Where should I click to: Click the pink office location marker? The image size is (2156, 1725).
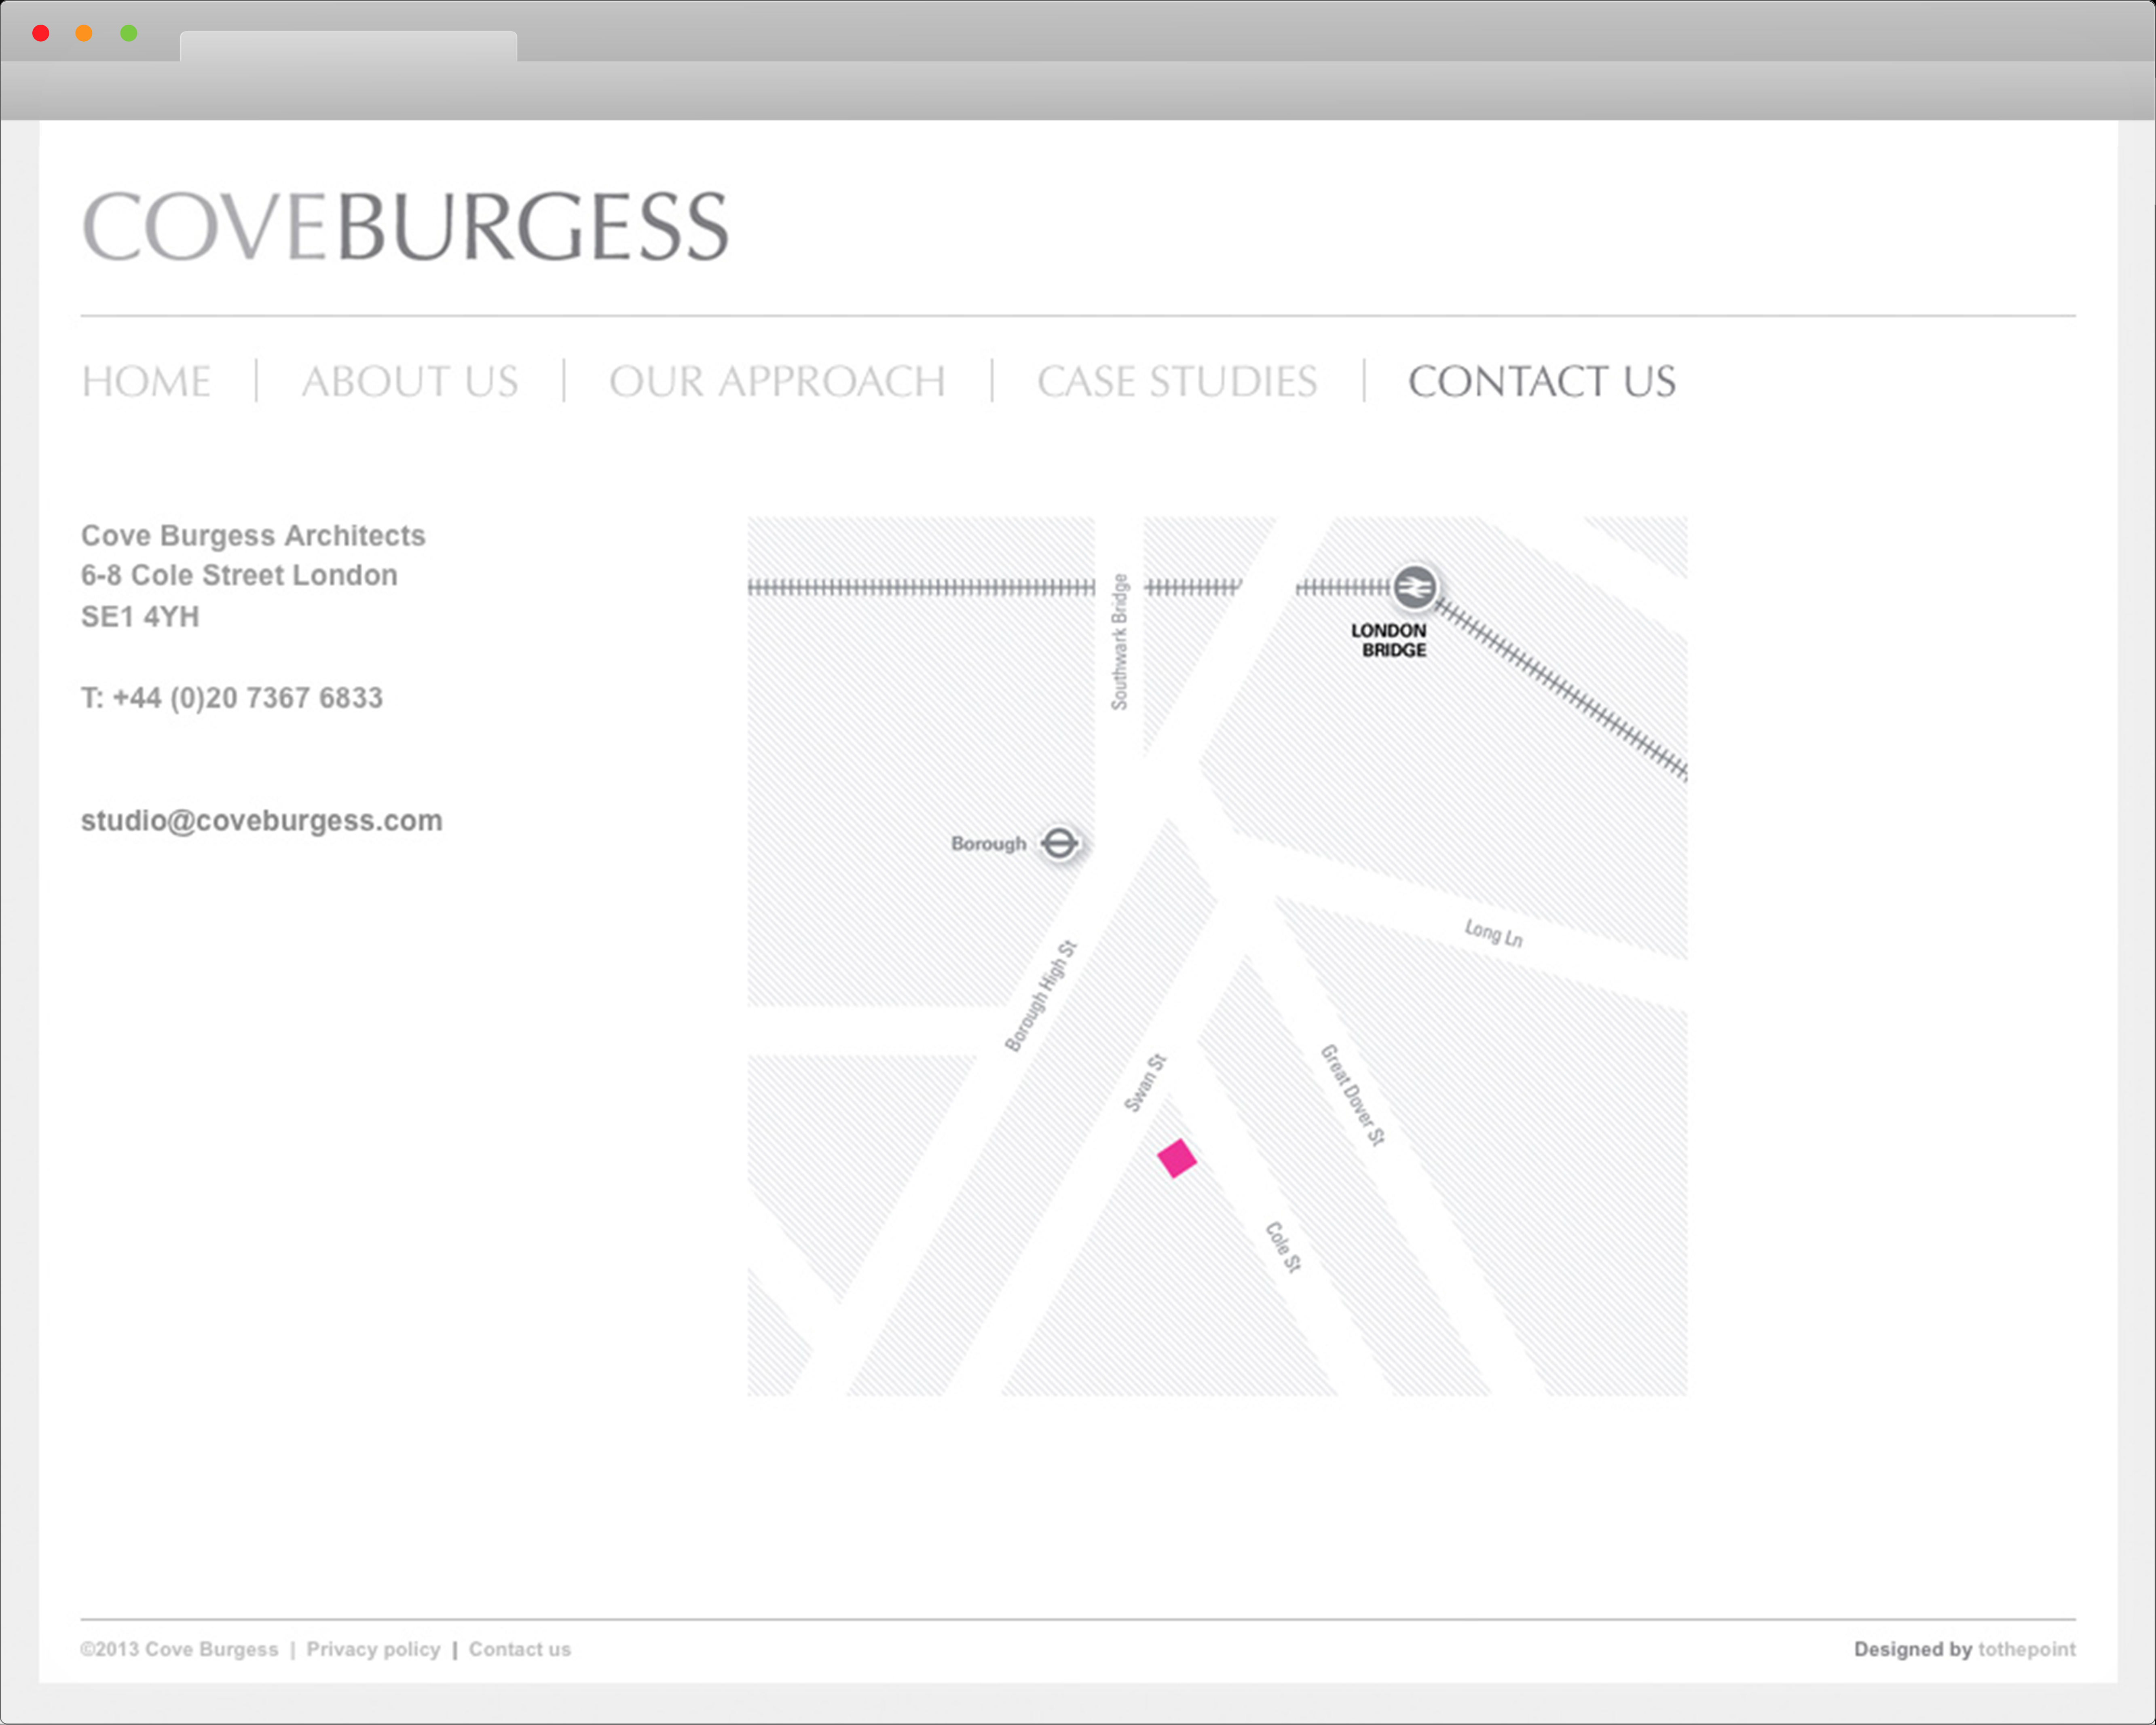1177,1159
